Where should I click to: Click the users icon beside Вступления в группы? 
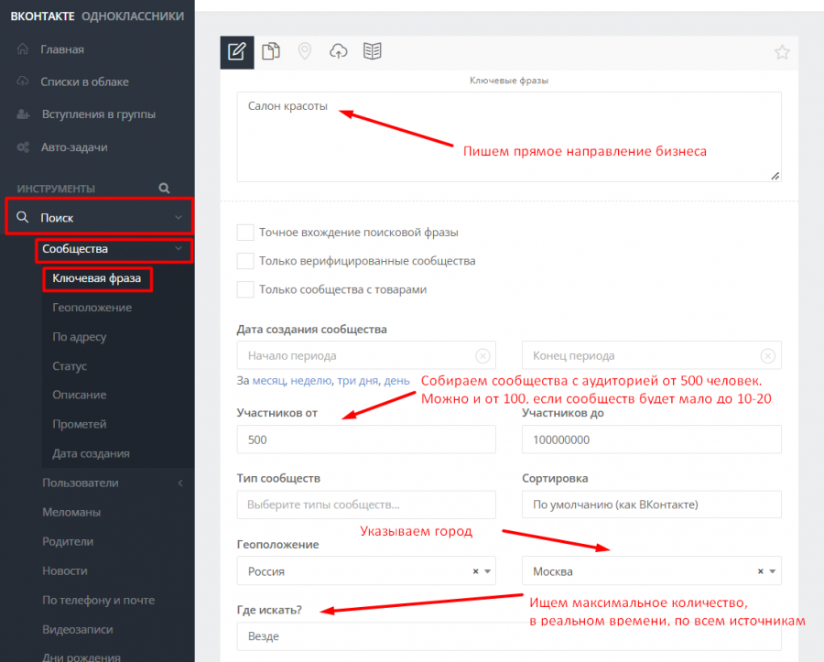tap(23, 114)
